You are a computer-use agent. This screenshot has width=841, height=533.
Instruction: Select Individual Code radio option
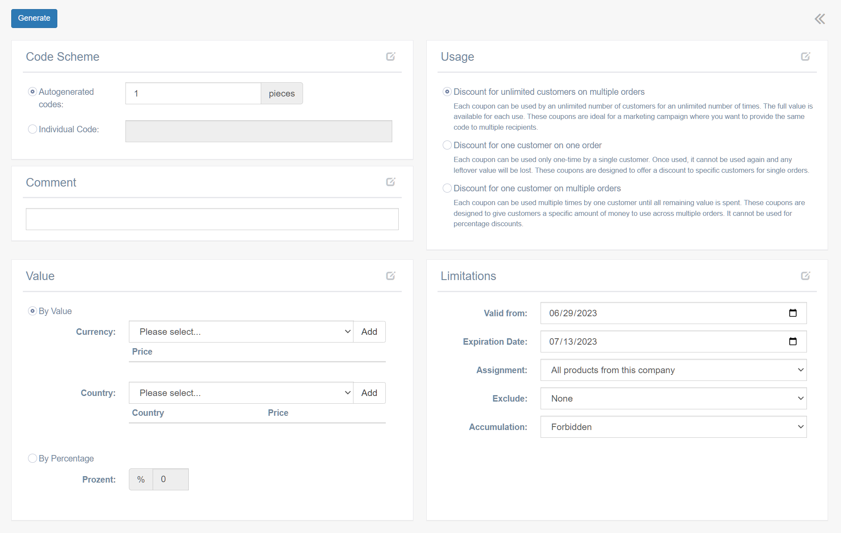point(32,129)
